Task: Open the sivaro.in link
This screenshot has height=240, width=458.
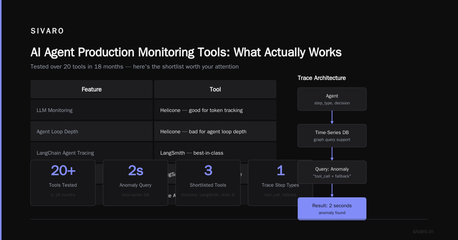Action: tap(423, 231)
